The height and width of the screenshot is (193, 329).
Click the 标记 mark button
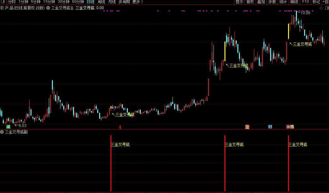pyautogui.click(x=316, y=2)
